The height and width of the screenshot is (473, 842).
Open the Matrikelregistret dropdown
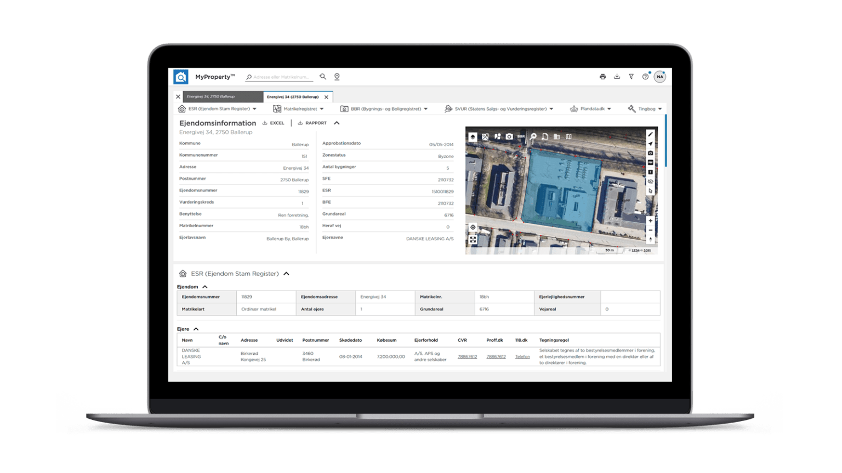click(x=299, y=109)
